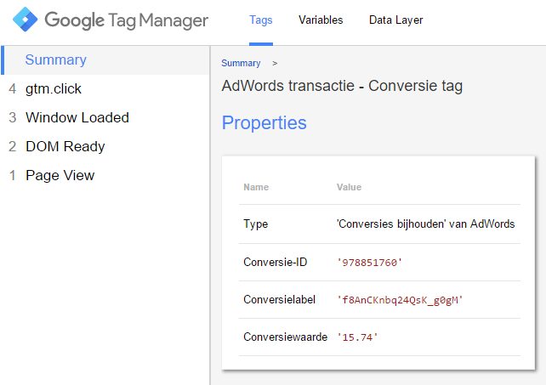Viewport: 546px width, 385px height.
Task: Click the Value column header
Action: pyautogui.click(x=350, y=187)
